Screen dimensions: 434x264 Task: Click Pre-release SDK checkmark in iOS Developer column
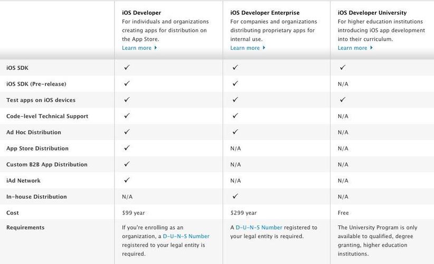click(x=127, y=83)
